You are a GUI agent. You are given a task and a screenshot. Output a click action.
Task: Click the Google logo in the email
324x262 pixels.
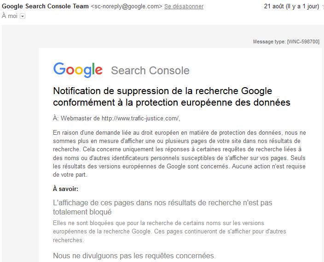coord(78,70)
